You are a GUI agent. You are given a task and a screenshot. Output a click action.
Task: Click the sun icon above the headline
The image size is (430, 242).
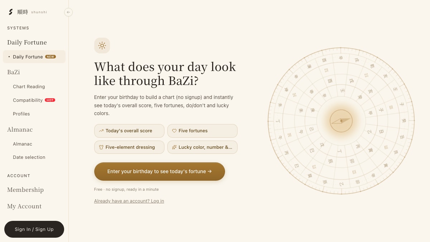point(102,46)
